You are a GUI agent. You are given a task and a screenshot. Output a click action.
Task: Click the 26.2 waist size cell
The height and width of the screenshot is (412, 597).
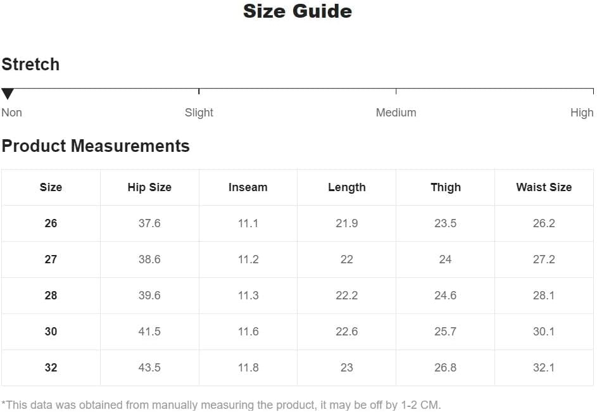click(x=544, y=223)
